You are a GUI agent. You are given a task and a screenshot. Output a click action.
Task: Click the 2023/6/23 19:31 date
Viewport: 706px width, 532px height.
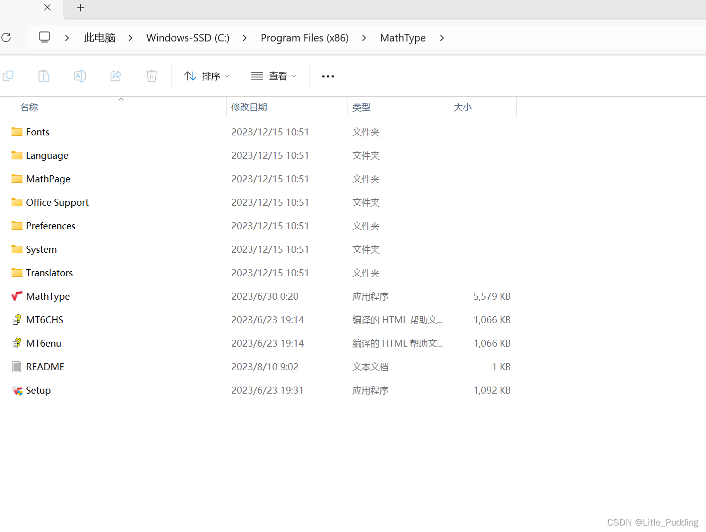click(267, 390)
